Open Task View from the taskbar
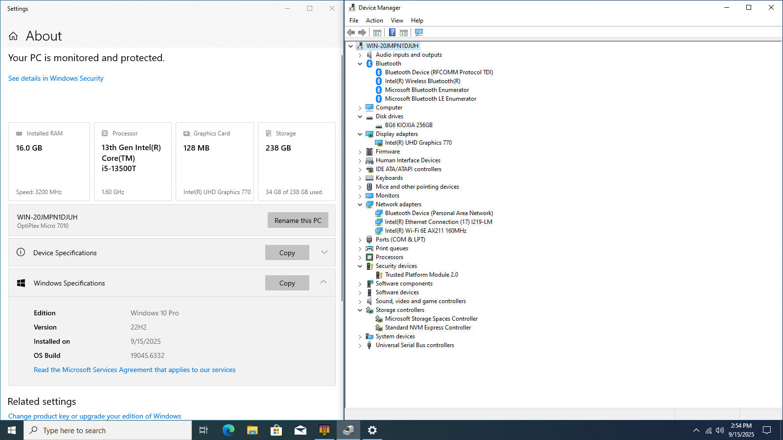This screenshot has width=783, height=440. click(204, 430)
